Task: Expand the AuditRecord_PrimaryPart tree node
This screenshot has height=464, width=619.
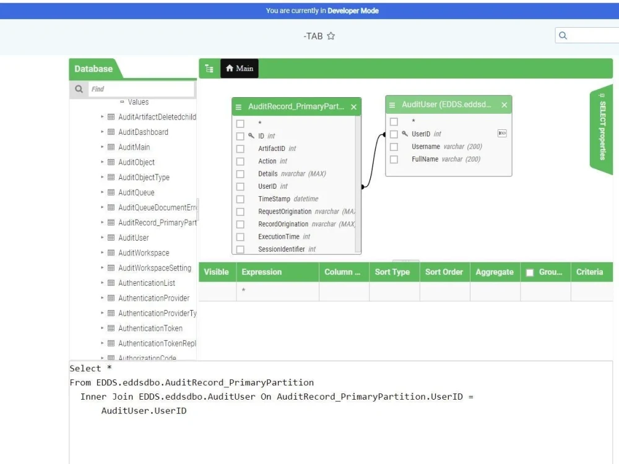Action: (102, 223)
